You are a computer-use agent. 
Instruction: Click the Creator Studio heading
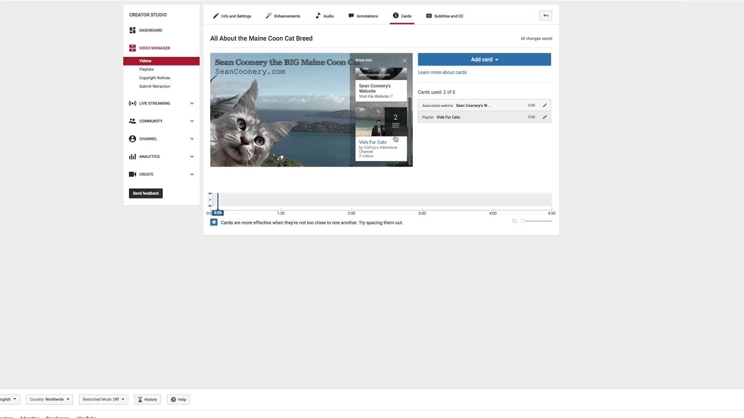(148, 15)
